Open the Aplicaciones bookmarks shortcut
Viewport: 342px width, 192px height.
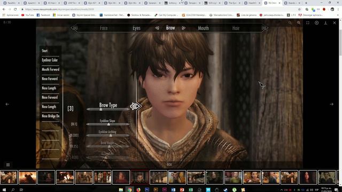pyautogui.click(x=11, y=15)
